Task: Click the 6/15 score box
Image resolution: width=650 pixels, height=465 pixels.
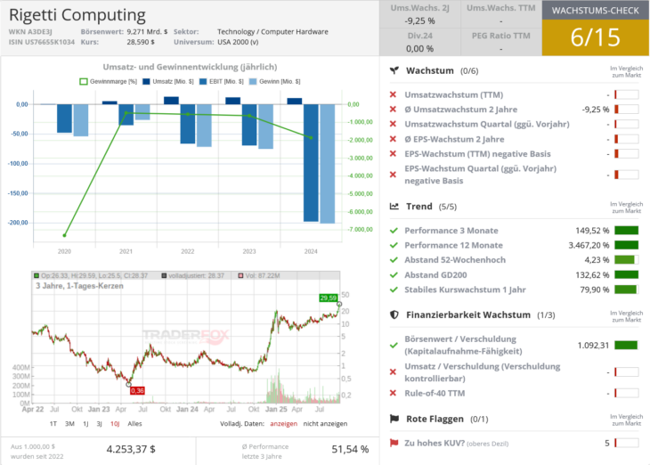Action: click(596, 37)
